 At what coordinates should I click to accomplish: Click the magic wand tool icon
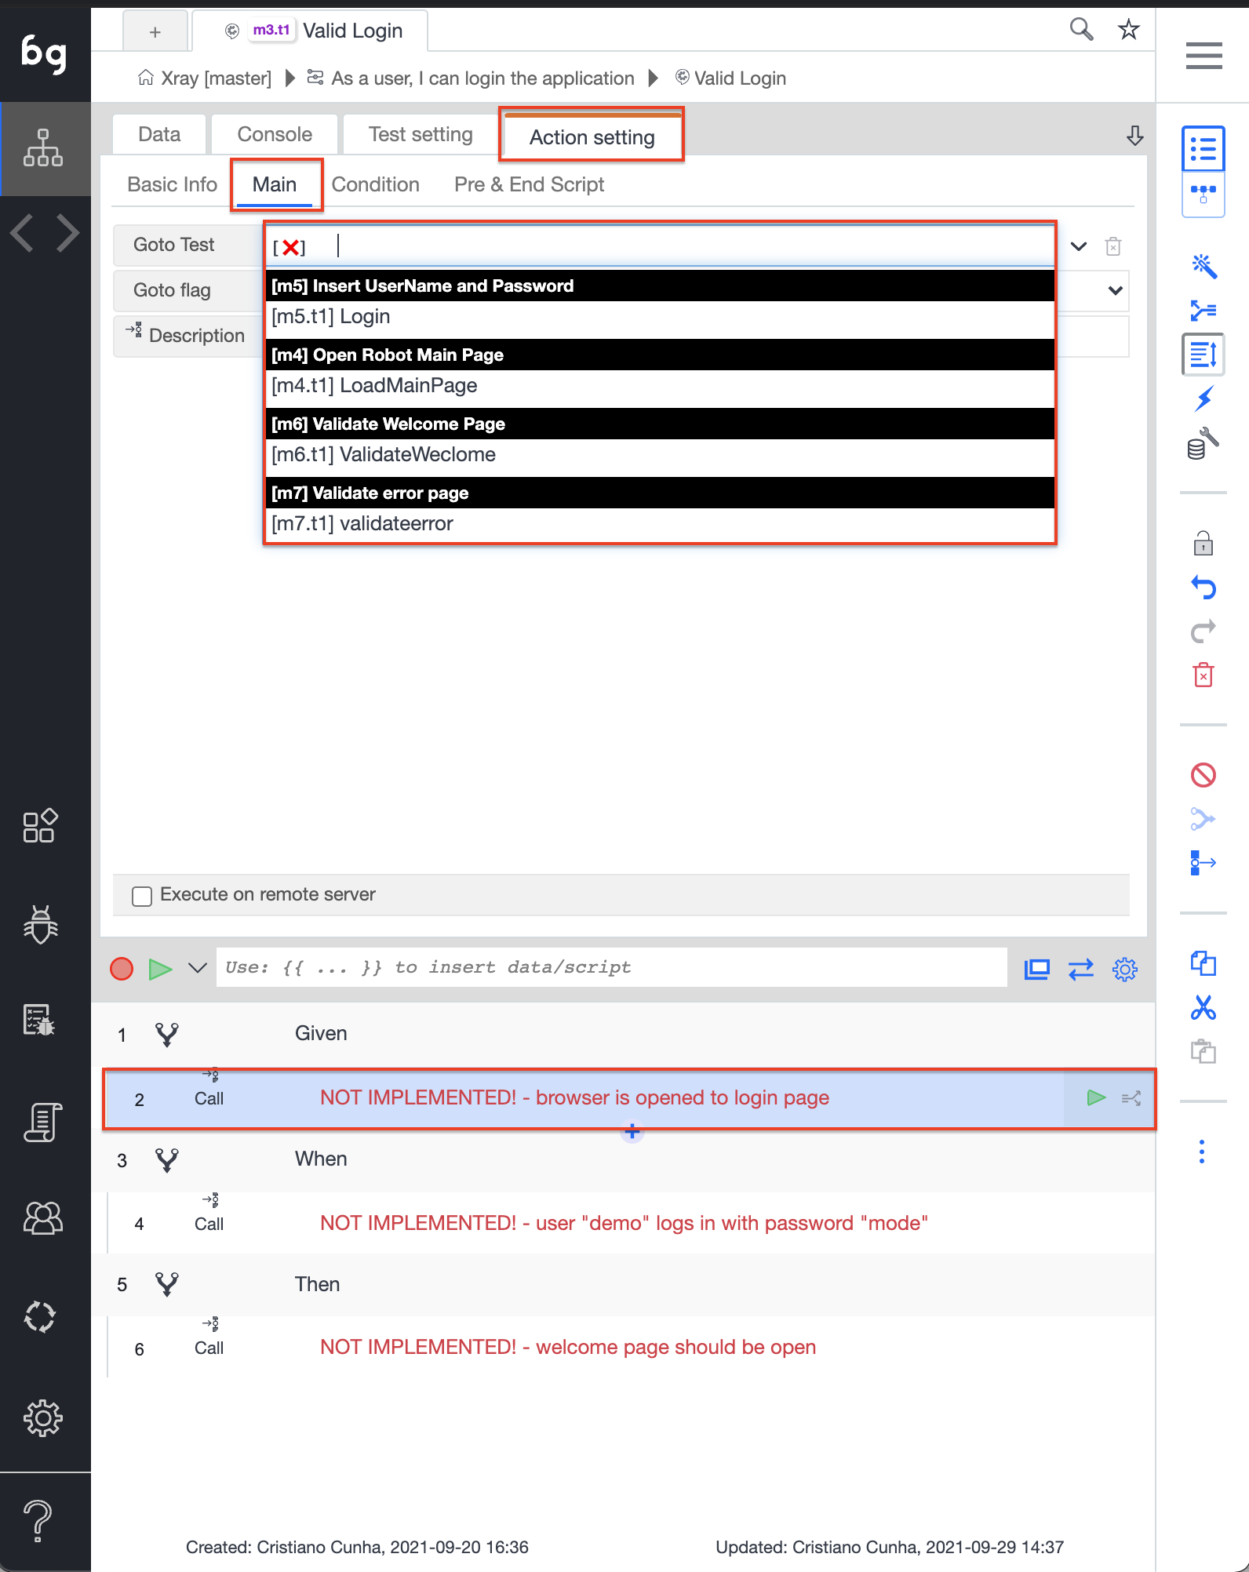(x=1203, y=267)
